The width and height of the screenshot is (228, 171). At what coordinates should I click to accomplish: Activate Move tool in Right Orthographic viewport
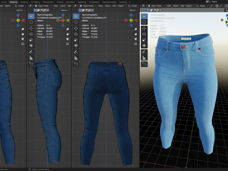(x=31, y=28)
